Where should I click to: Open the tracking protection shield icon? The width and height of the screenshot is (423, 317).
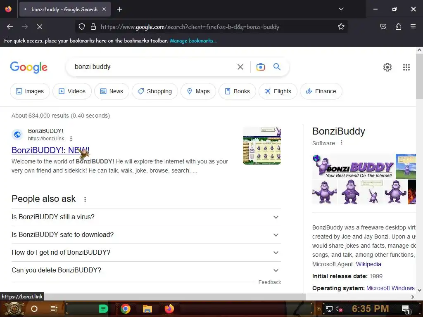(x=82, y=27)
